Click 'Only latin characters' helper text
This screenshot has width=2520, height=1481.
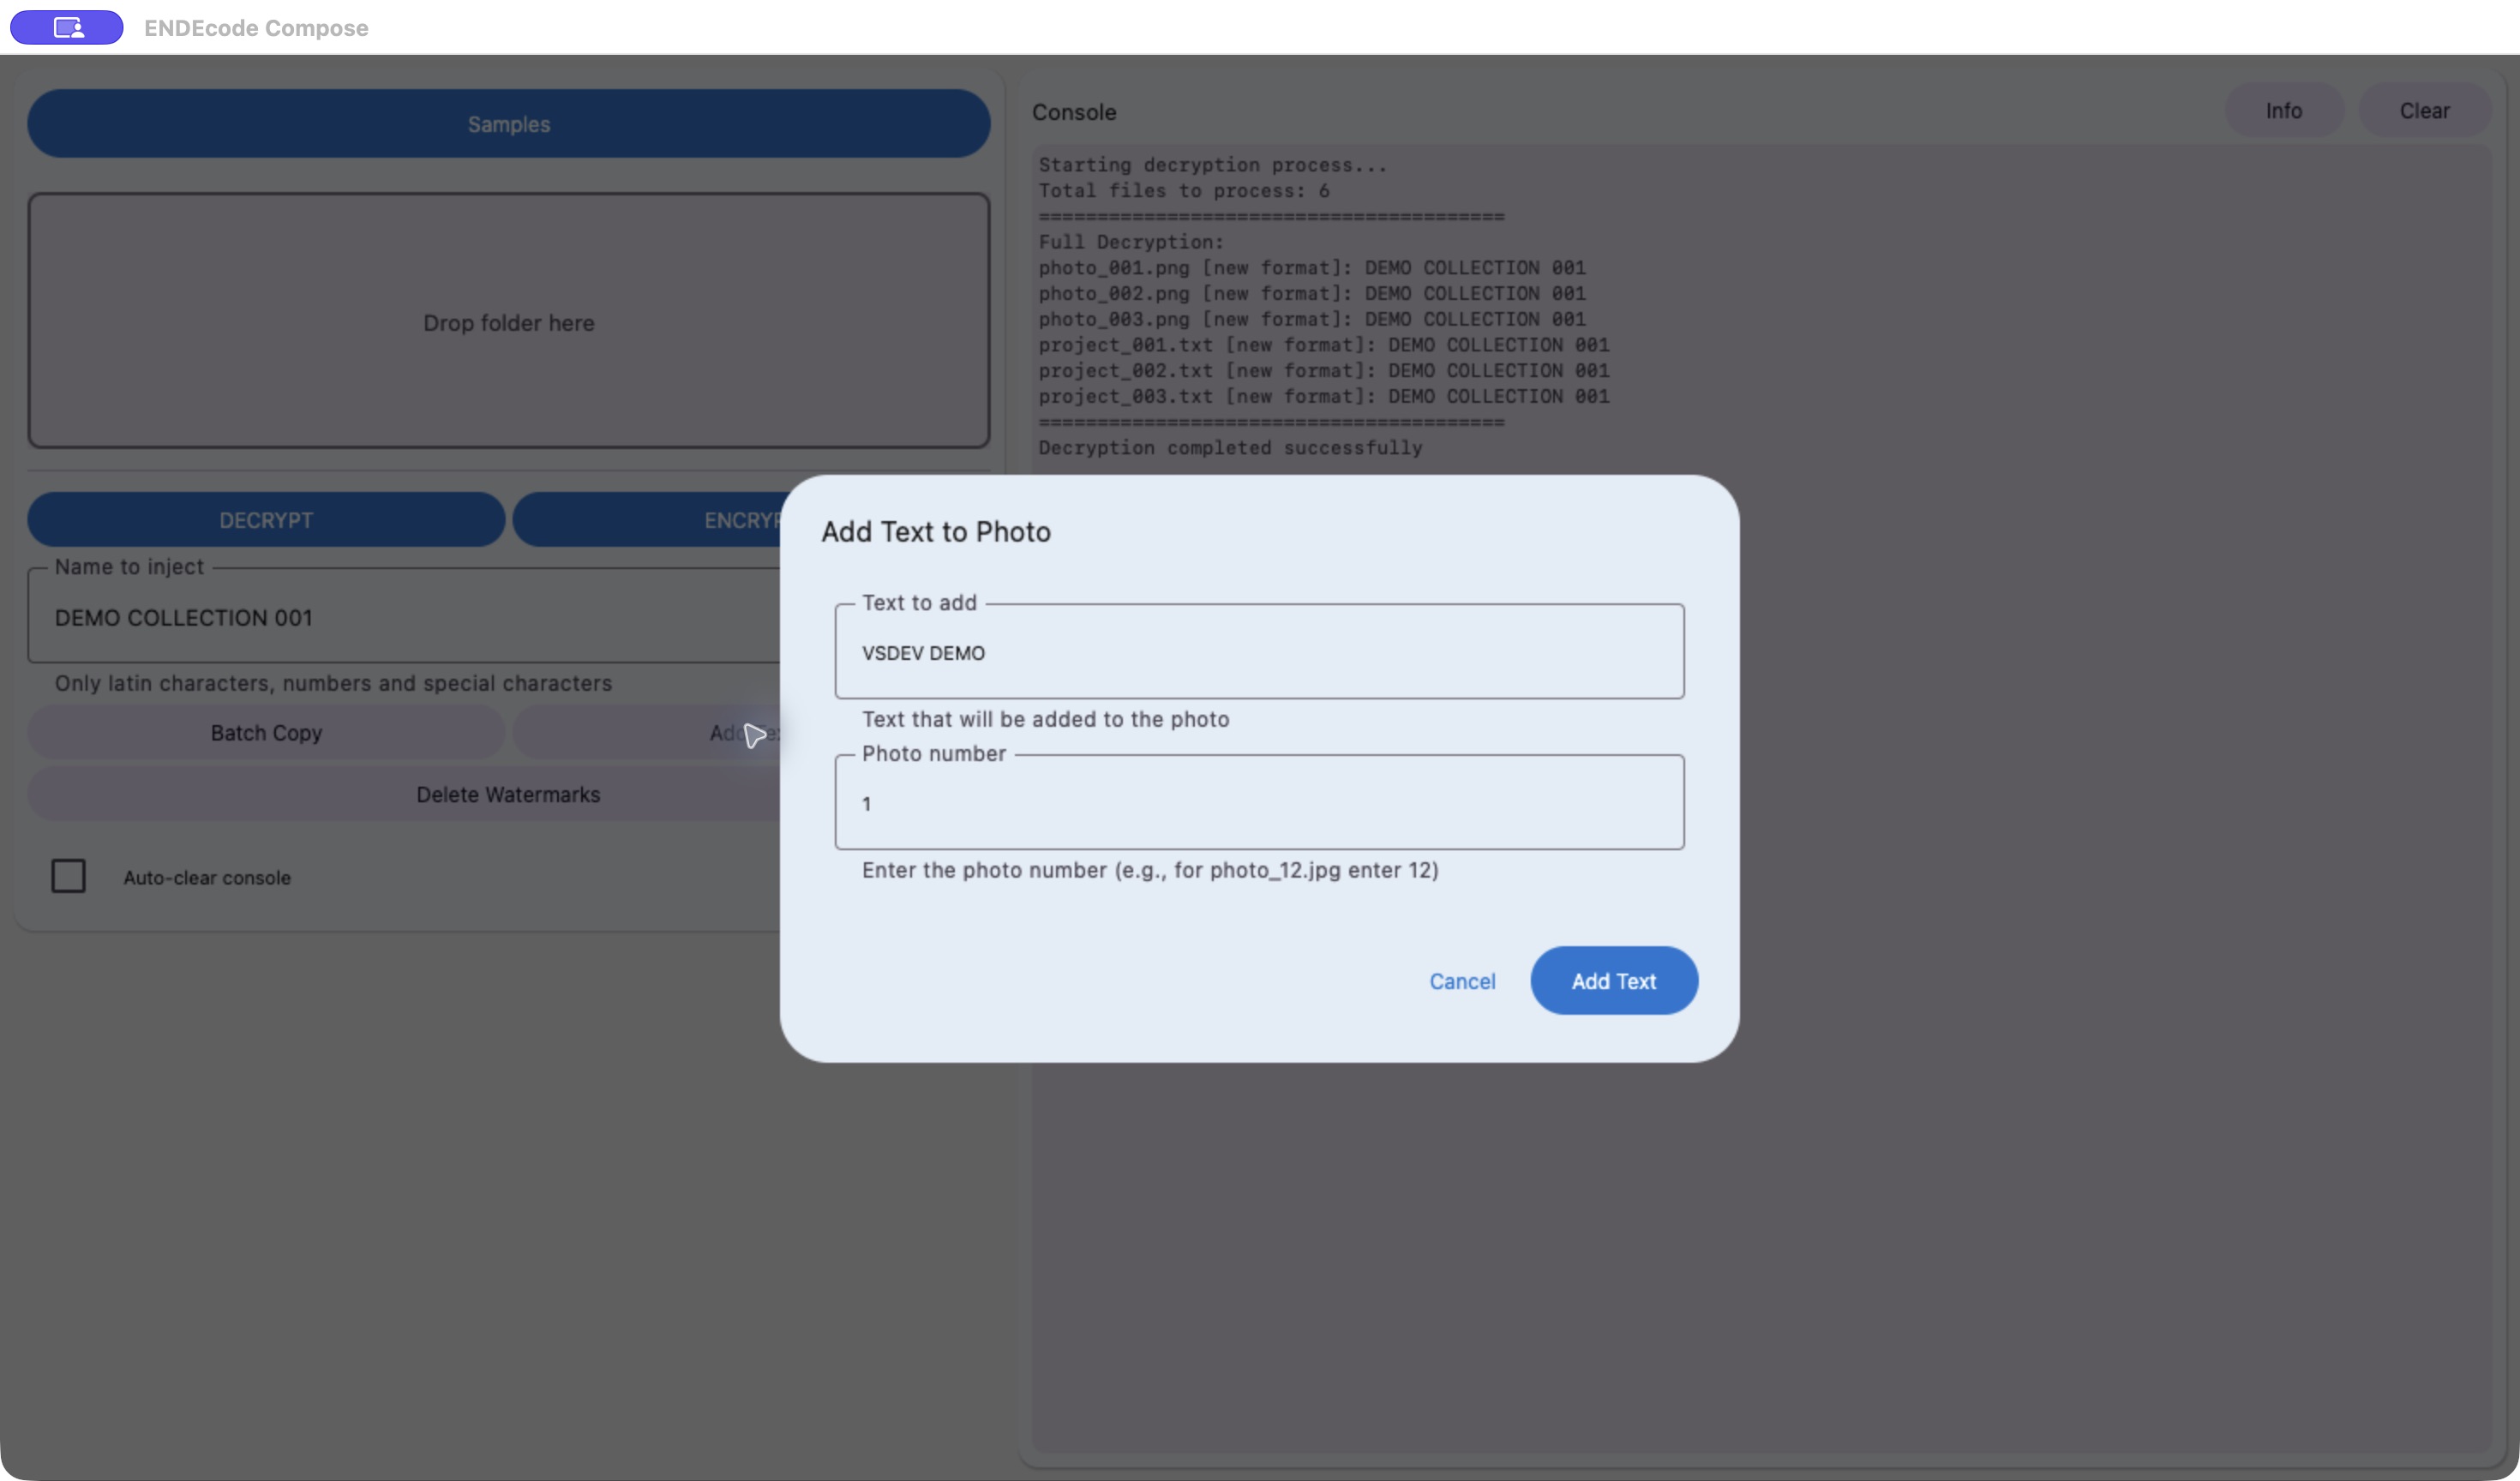pos(333,683)
